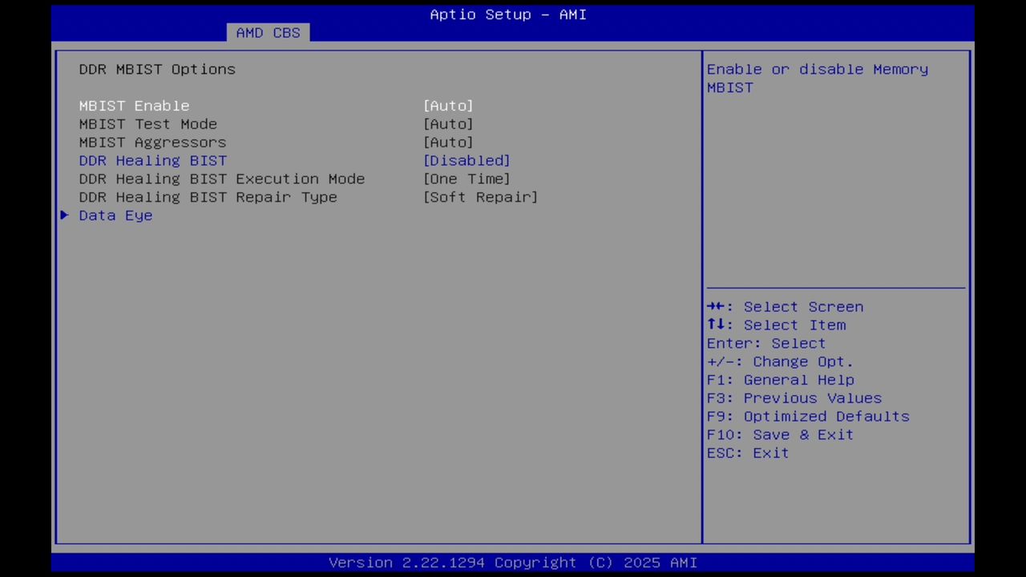
Task: Select the MBIST Test Mode option row
Action: pos(147,123)
